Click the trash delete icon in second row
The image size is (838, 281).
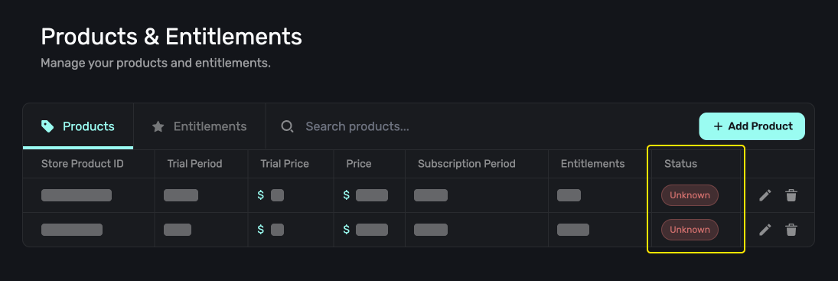tap(791, 230)
